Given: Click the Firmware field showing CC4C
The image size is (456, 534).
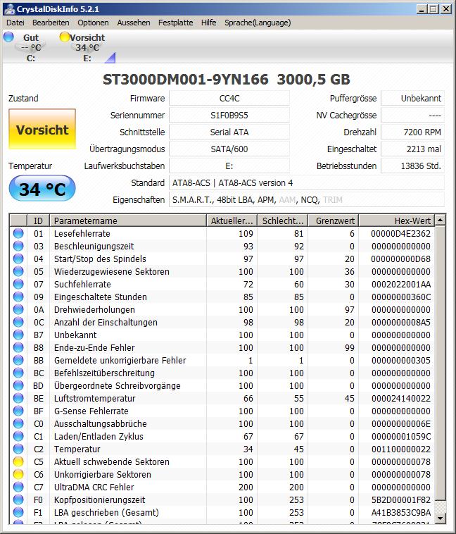Looking at the screenshot, I should (x=229, y=99).
